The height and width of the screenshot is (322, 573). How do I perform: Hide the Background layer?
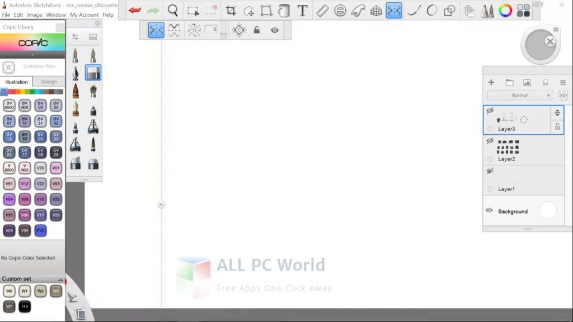[x=489, y=211]
